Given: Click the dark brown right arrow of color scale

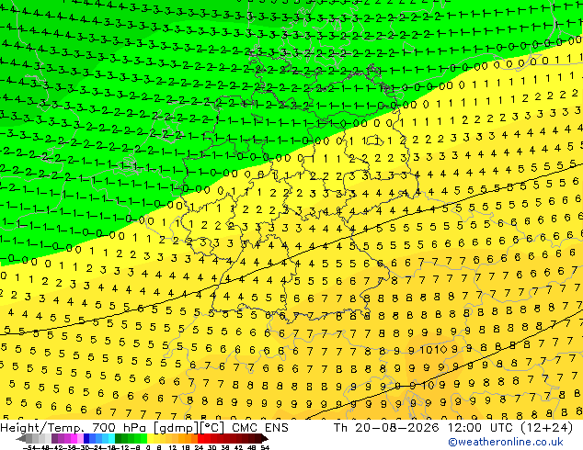Looking at the screenshot, I should 265,438.
